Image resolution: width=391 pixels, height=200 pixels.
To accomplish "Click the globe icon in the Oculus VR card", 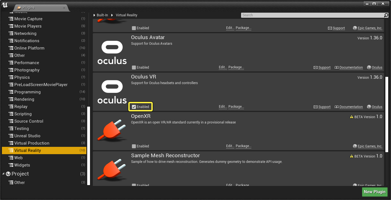I will tap(369, 107).
